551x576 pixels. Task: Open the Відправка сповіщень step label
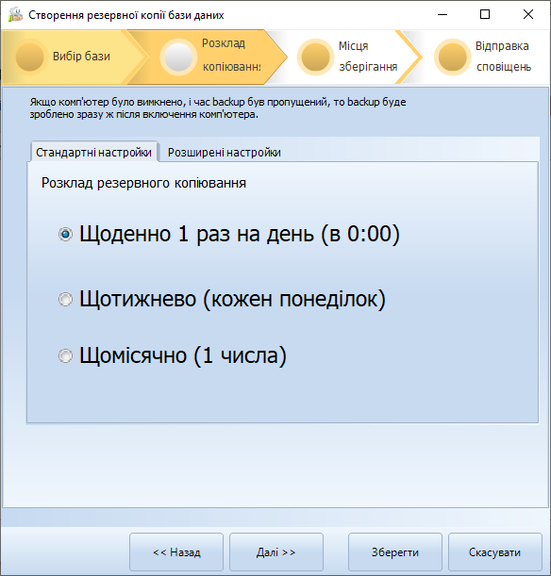tap(504, 57)
